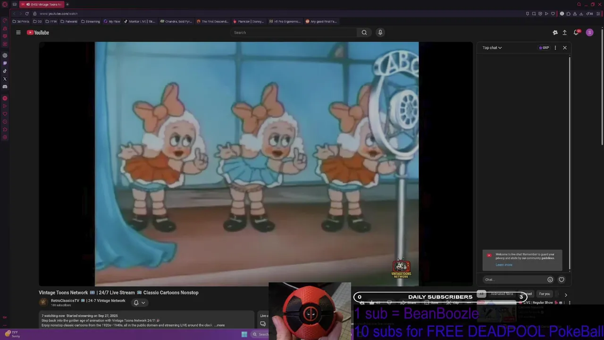Open the sidebar Discord icon
Image resolution: width=604 pixels, height=340 pixels.
(x=5, y=87)
